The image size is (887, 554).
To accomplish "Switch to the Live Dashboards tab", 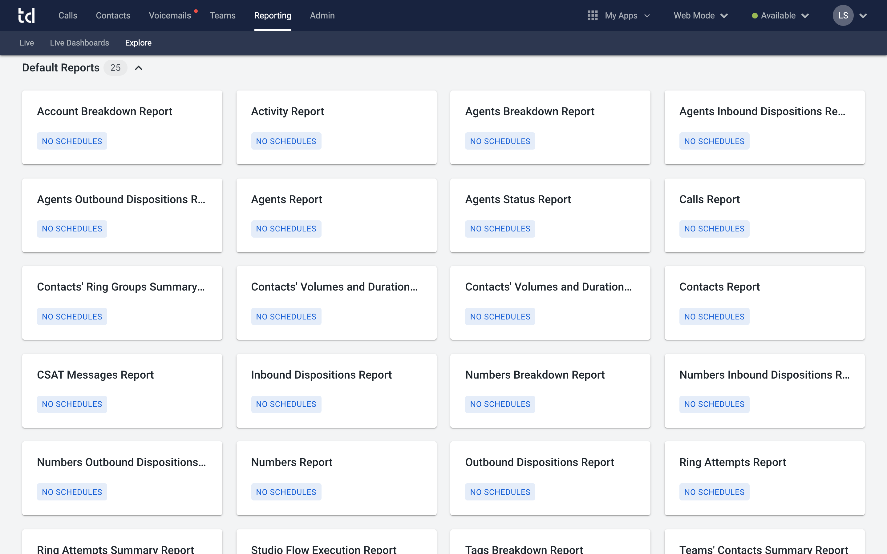I will click(x=79, y=43).
